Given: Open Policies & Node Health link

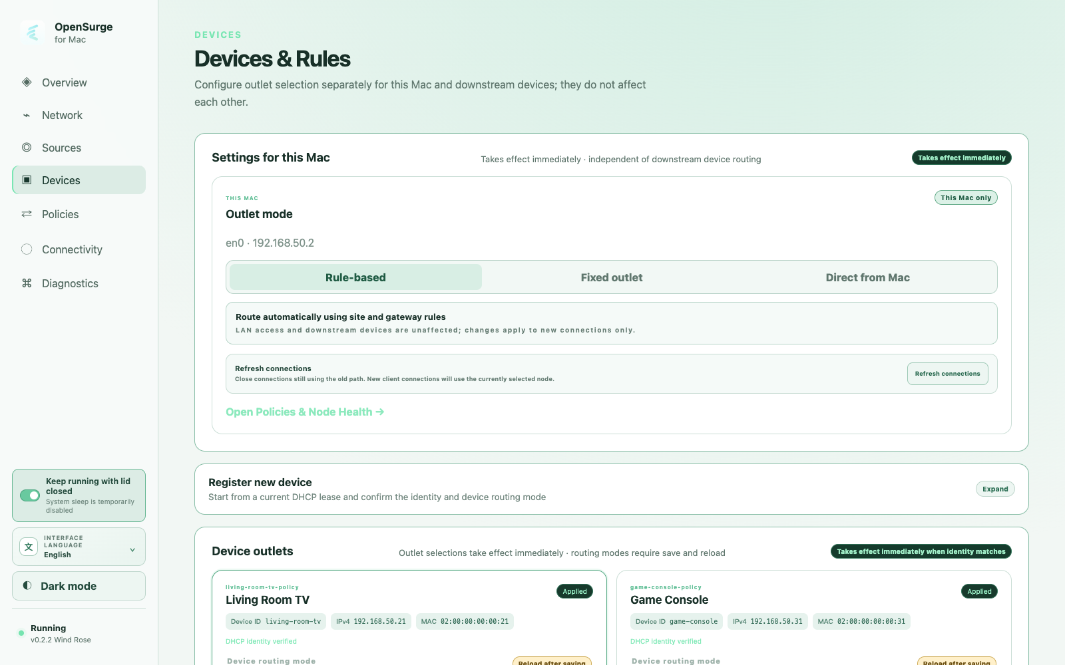Looking at the screenshot, I should pyautogui.click(x=305, y=412).
